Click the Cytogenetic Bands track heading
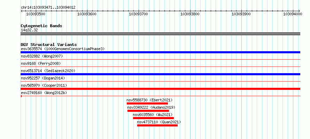Screen dimensions: 310x139 pos(41,26)
